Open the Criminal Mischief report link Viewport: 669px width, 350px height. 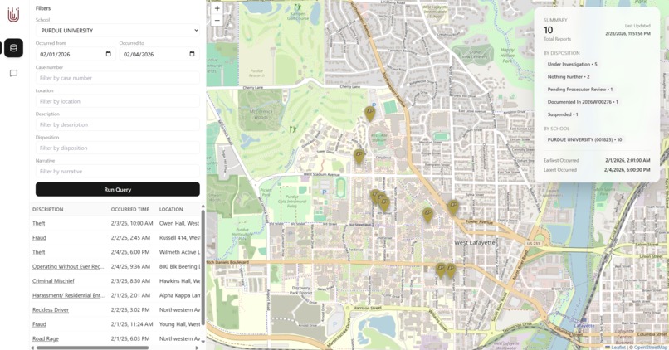coord(53,281)
